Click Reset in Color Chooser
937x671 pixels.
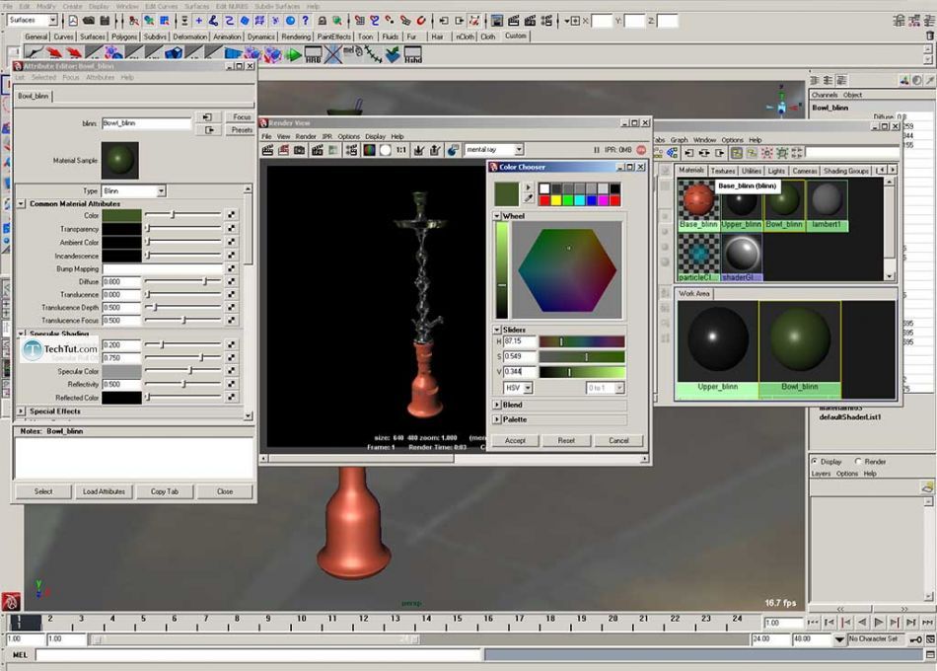click(x=566, y=441)
